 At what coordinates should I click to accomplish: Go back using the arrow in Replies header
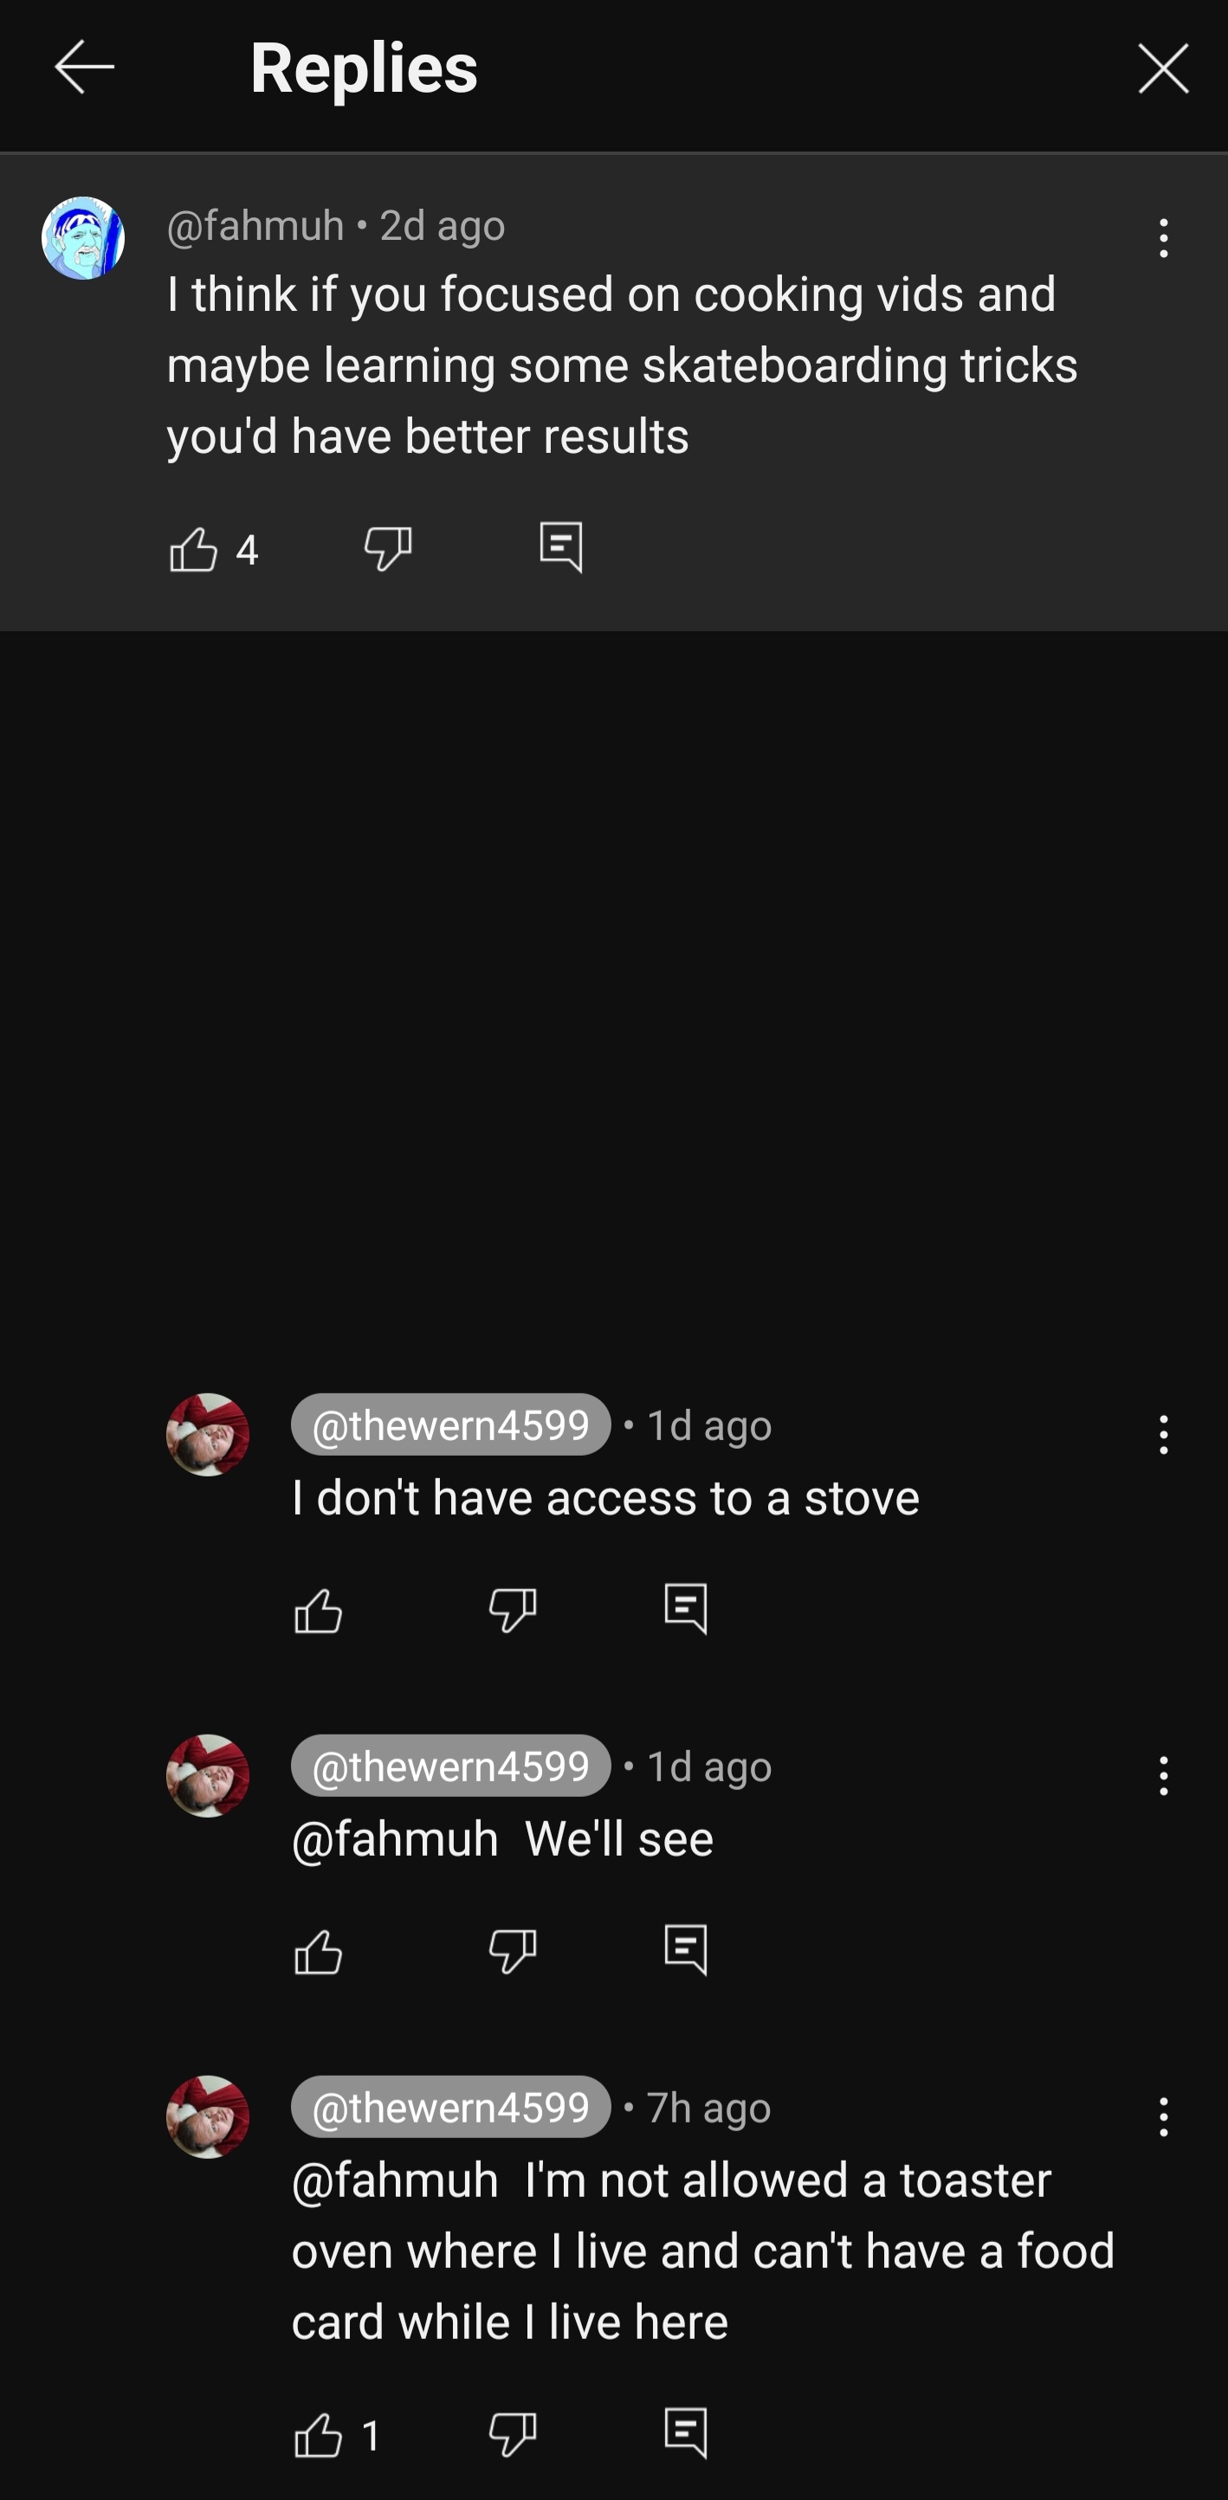tap(85, 68)
